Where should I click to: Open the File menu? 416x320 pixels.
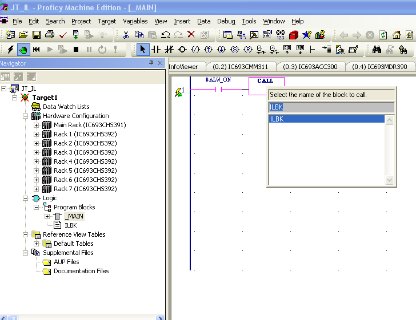pos(17,21)
